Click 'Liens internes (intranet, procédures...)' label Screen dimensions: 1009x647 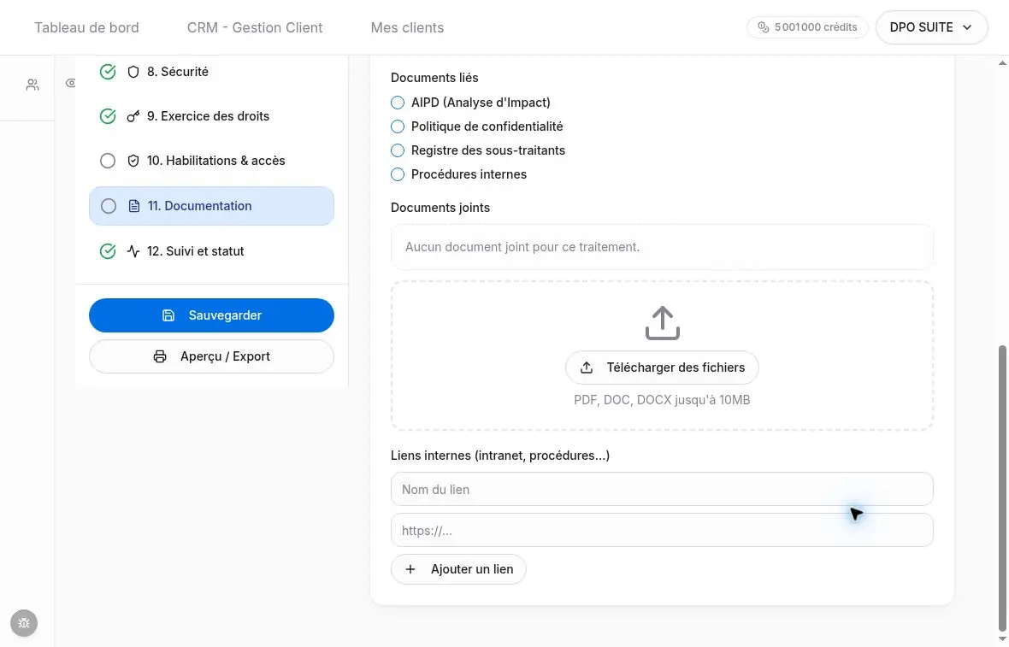pos(500,456)
